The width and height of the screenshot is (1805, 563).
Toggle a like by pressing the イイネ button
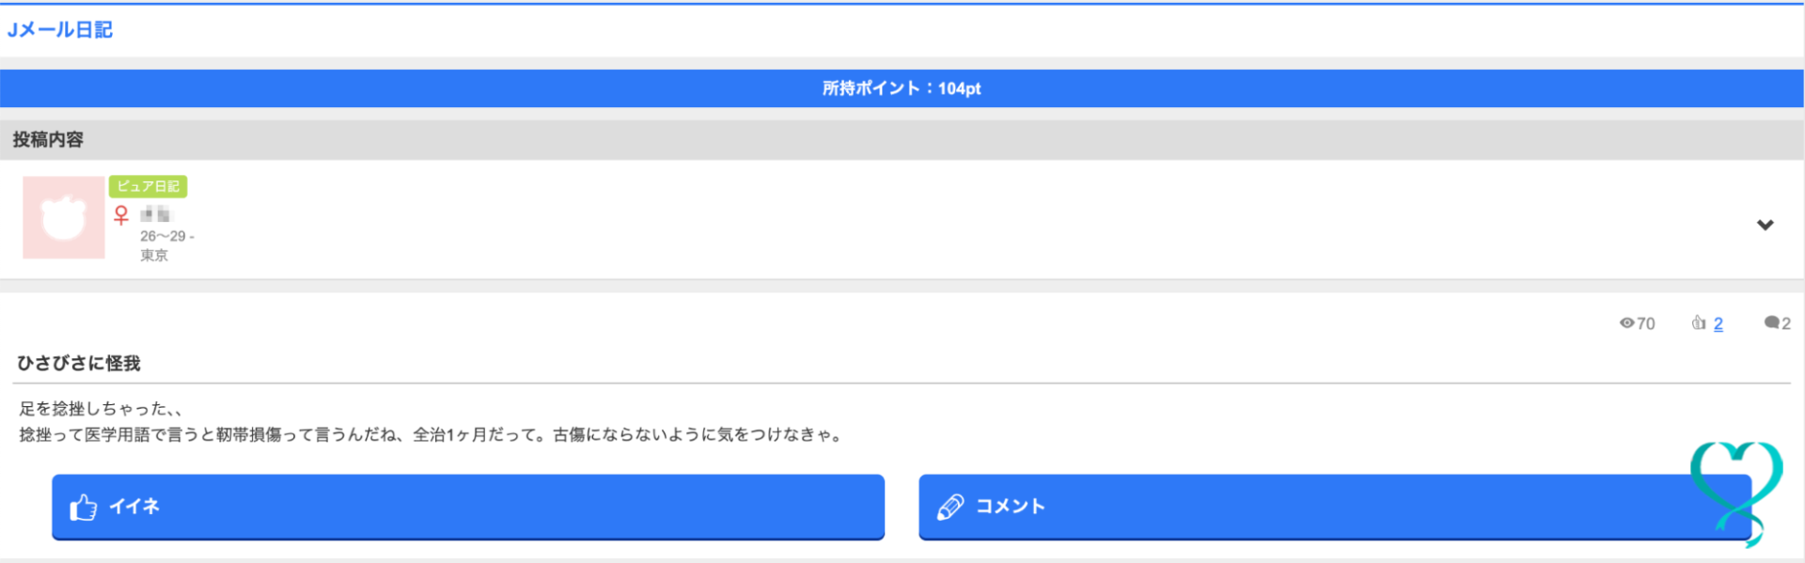point(468,507)
